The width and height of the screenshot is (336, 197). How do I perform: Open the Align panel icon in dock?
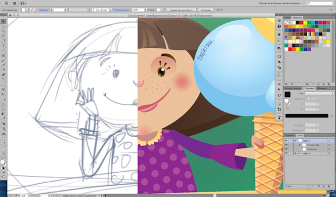point(279,62)
